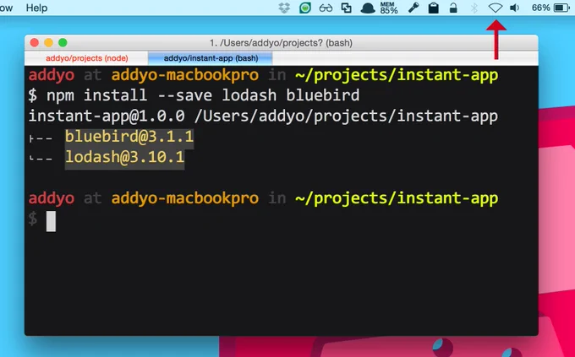Click the highlighted bluebird@3.1.1 package text
This screenshot has width=575, height=357.
coord(129,137)
